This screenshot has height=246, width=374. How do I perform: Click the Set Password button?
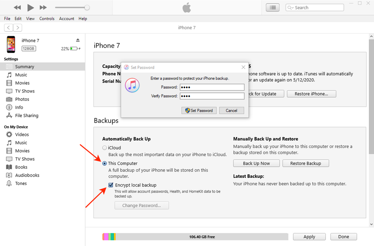(x=199, y=110)
